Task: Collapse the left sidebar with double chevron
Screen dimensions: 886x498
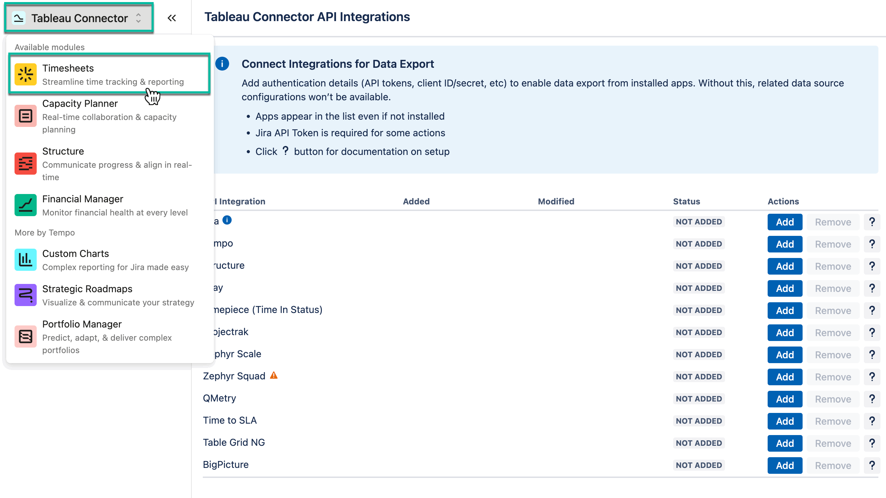Action: point(172,18)
